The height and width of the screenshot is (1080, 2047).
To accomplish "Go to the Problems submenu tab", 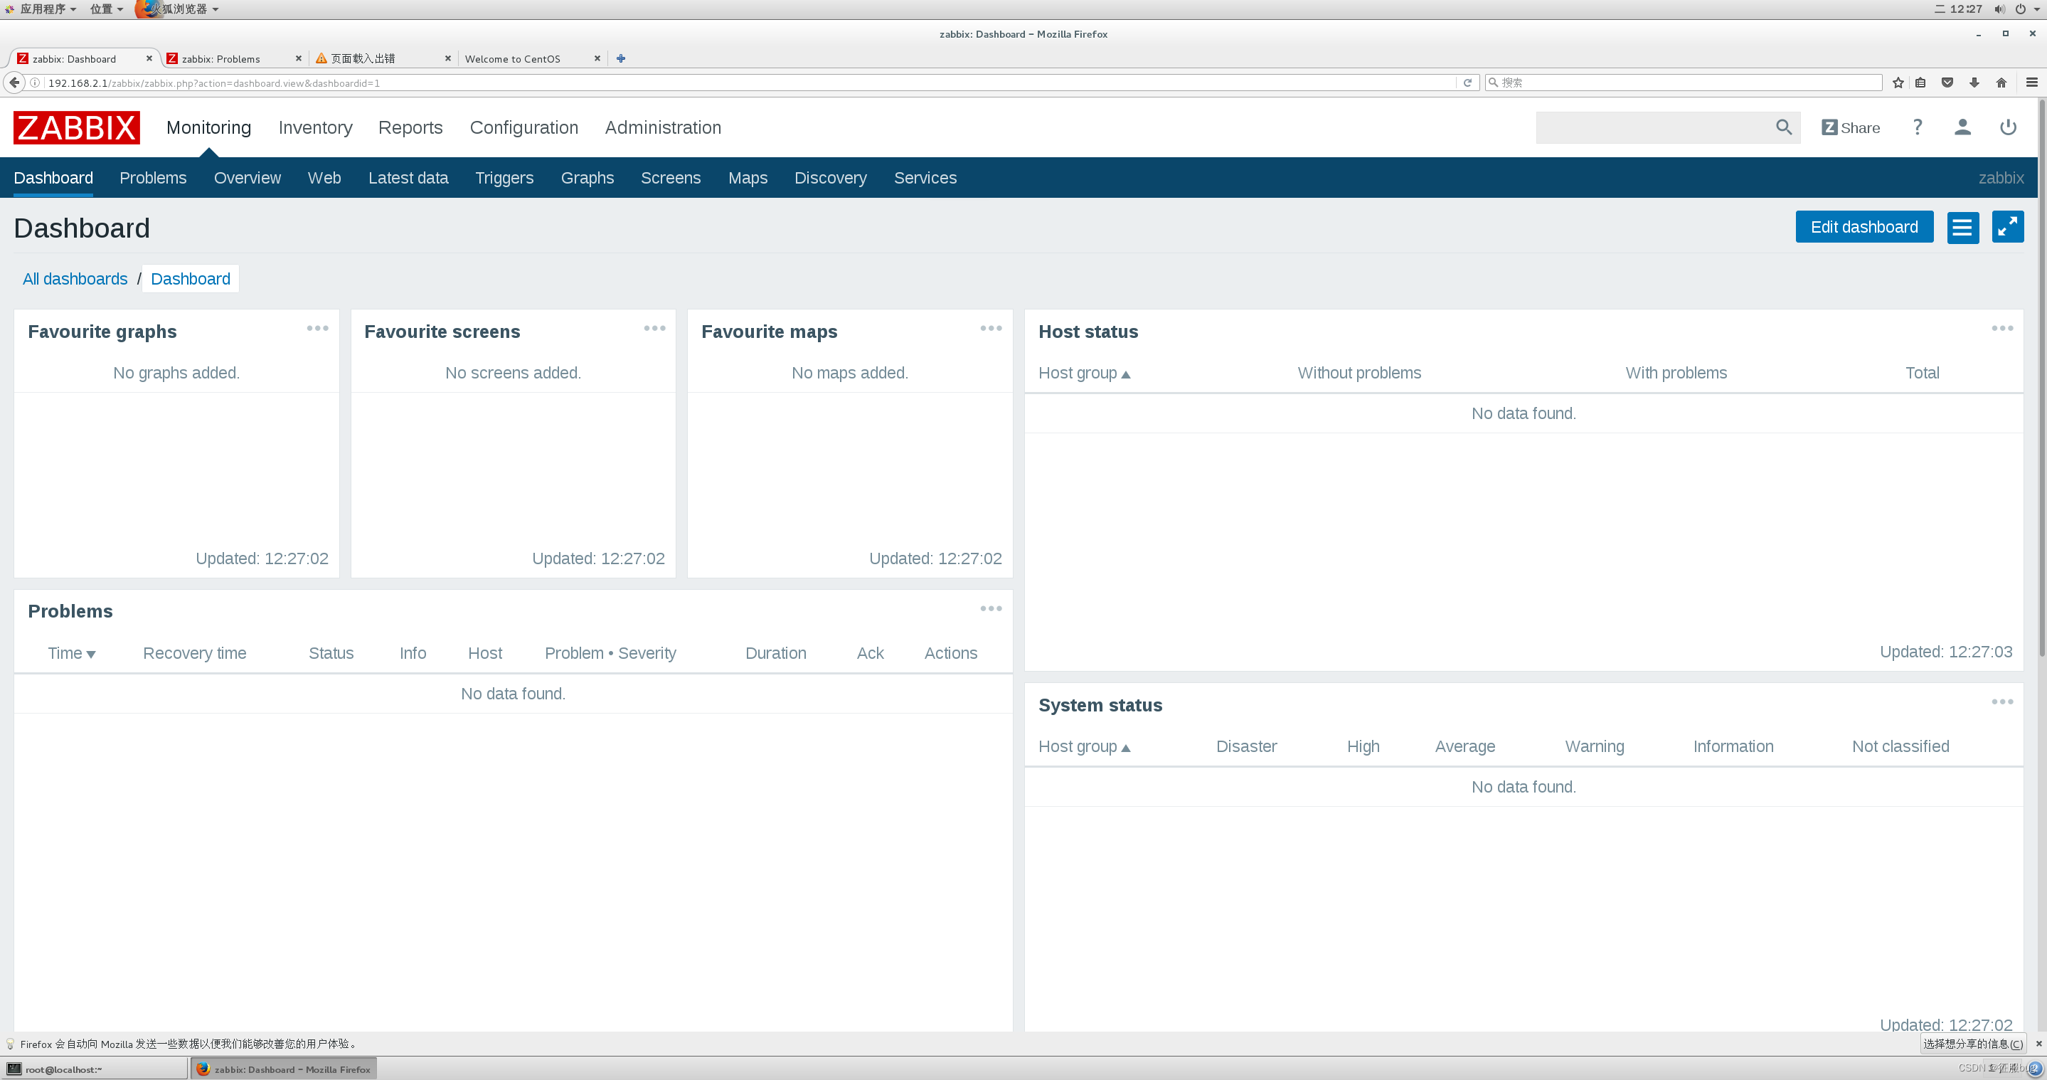I will click(x=153, y=178).
